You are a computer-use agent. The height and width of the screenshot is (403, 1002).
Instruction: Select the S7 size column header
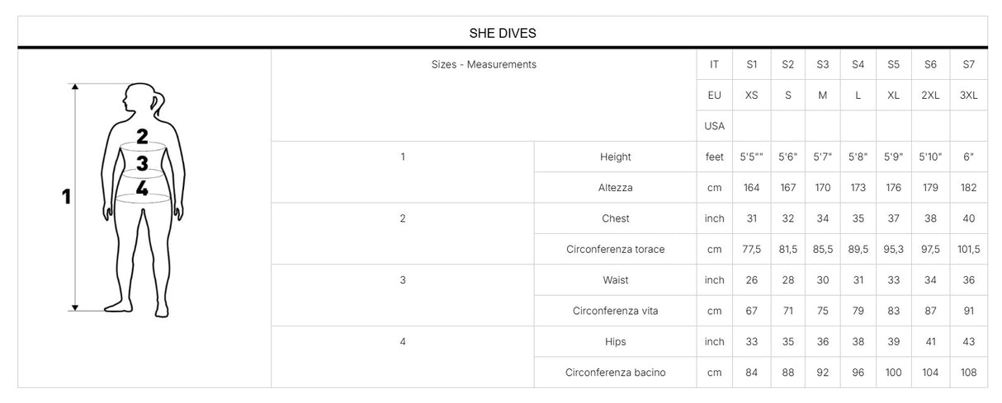tap(968, 64)
